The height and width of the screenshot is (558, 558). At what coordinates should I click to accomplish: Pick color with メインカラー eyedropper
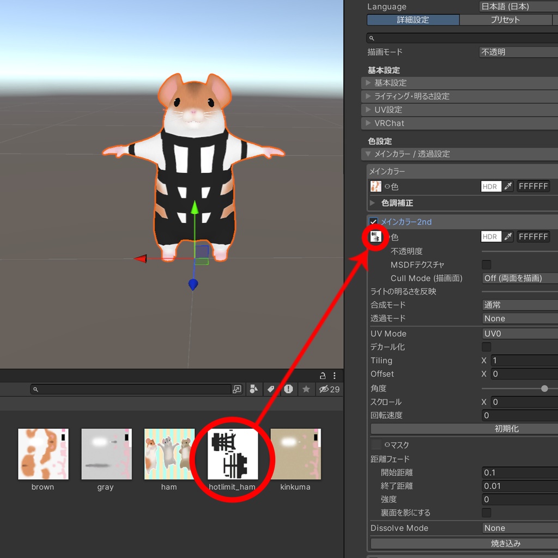[508, 186]
